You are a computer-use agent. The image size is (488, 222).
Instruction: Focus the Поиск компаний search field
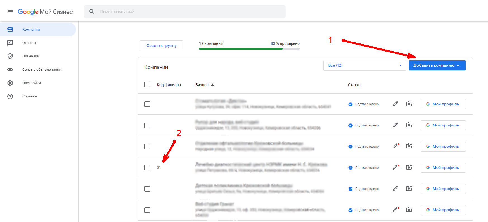point(185,12)
